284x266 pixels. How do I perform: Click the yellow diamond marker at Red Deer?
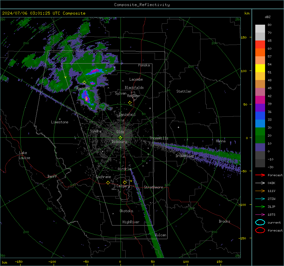pos(130,103)
